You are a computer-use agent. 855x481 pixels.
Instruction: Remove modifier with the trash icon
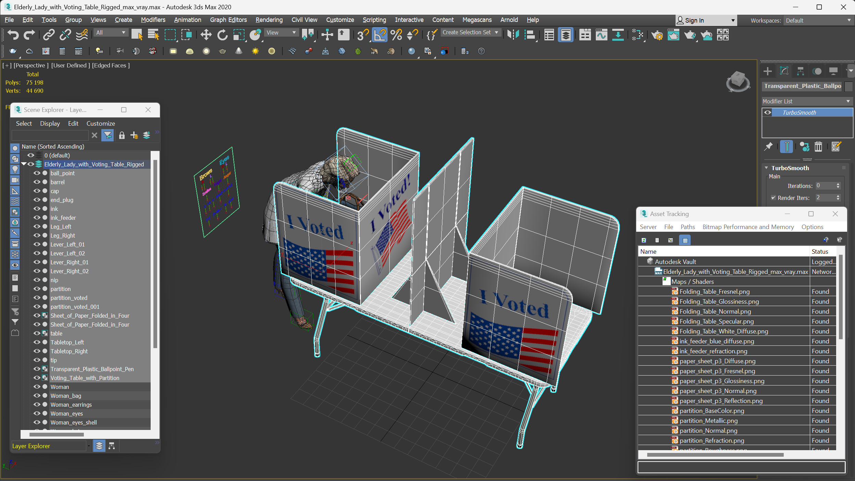(818, 147)
